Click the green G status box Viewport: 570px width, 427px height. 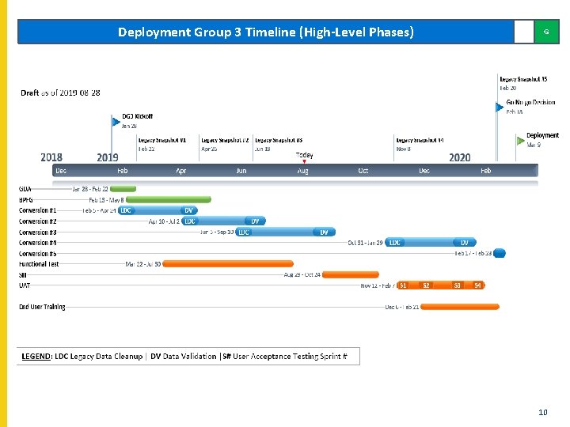[x=546, y=32]
